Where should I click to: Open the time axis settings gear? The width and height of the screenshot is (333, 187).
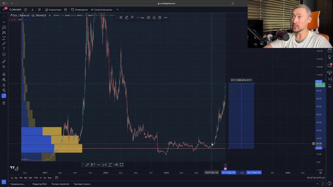(321, 173)
